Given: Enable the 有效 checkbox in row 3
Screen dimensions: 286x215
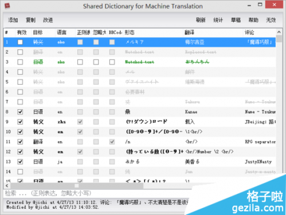Looking at the screenshot, I should pos(20,62).
